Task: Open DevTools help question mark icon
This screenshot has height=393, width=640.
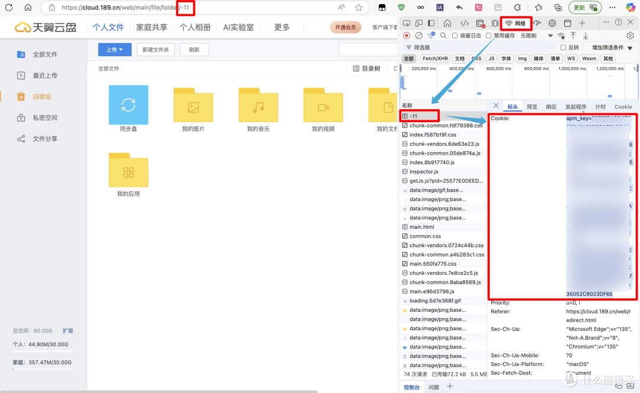Action: 619,23
